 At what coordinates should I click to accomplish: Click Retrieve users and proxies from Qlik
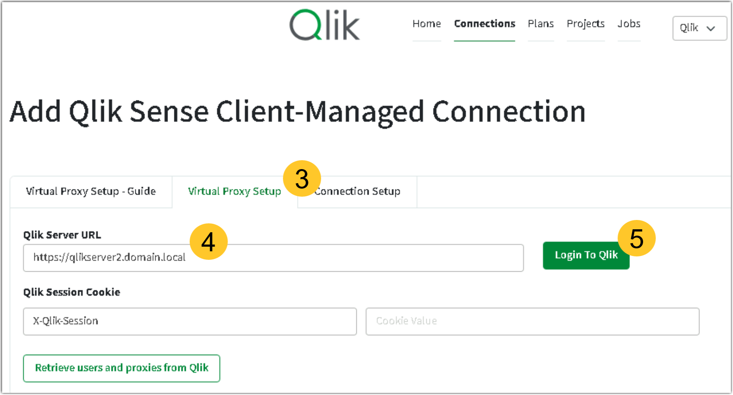coord(122,368)
